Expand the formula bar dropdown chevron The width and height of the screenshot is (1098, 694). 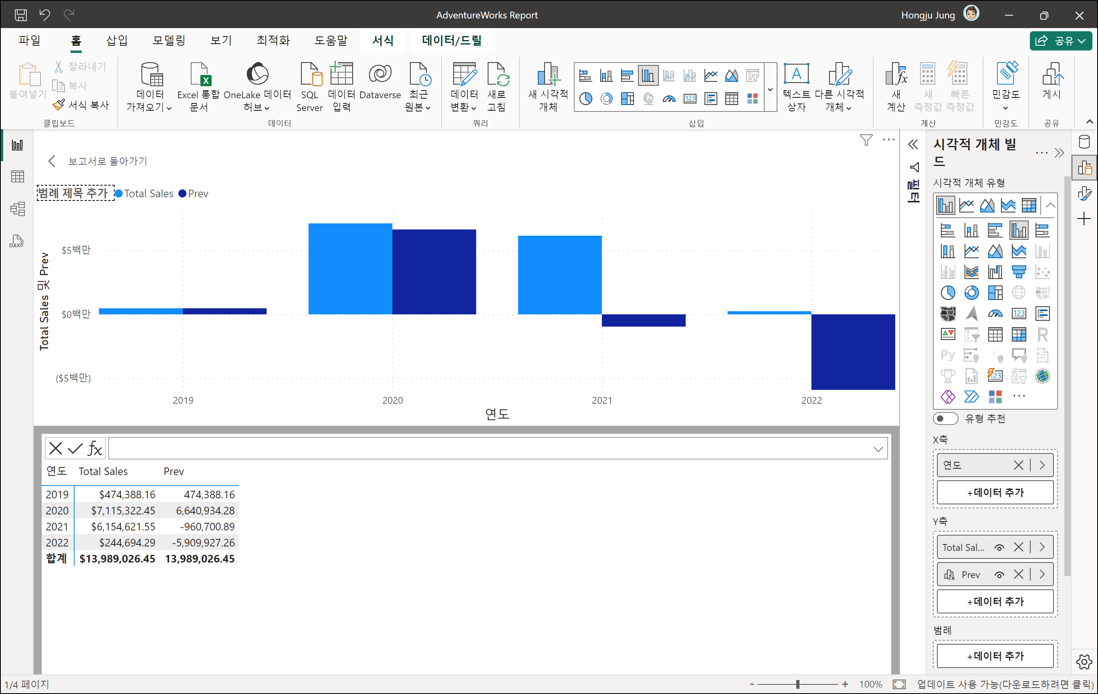878,449
